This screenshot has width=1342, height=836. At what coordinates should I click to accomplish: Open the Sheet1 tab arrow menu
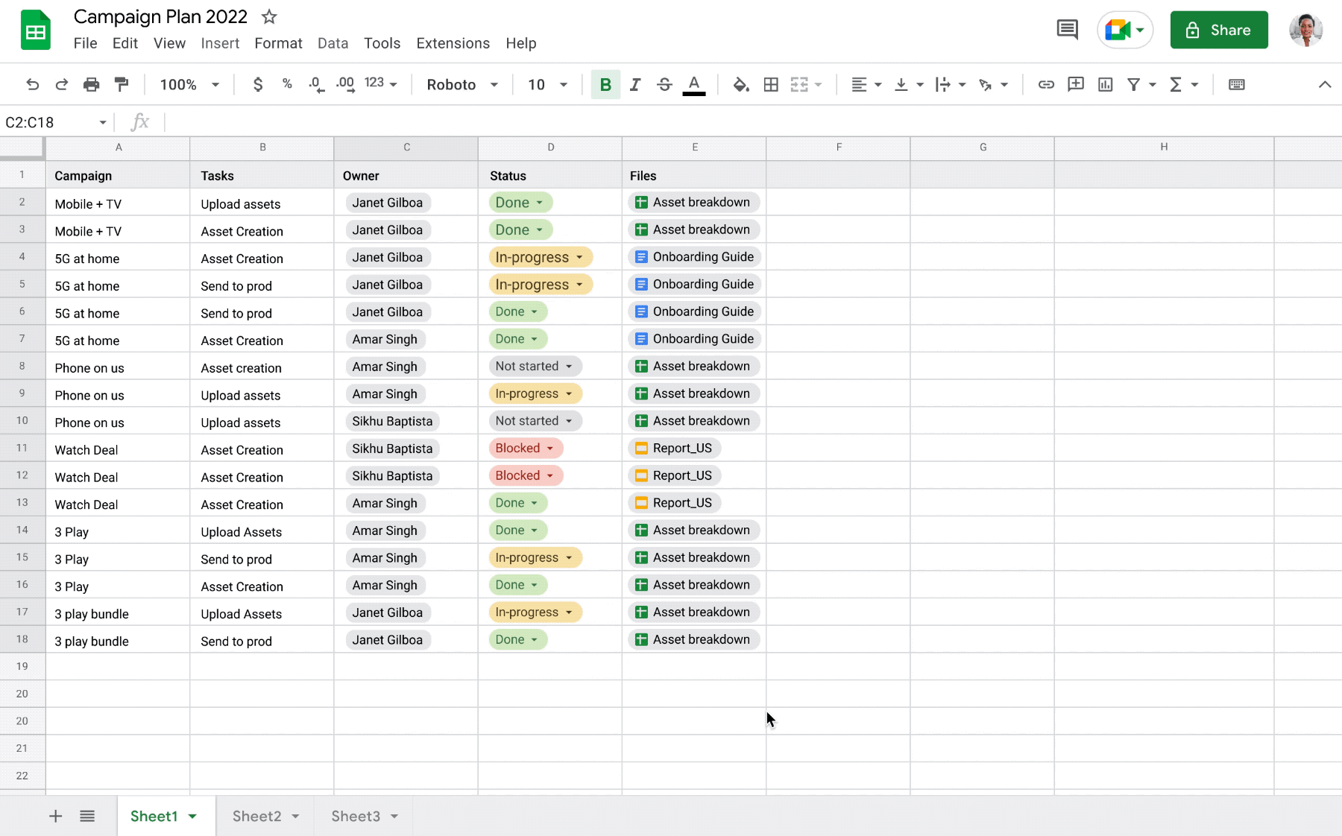tap(192, 817)
